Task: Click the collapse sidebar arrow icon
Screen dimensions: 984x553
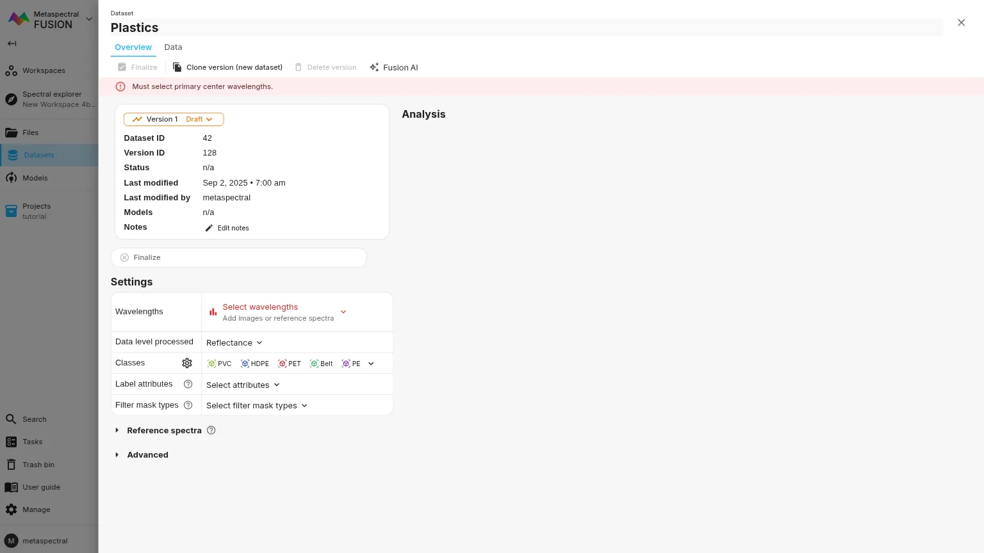Action: click(12, 44)
